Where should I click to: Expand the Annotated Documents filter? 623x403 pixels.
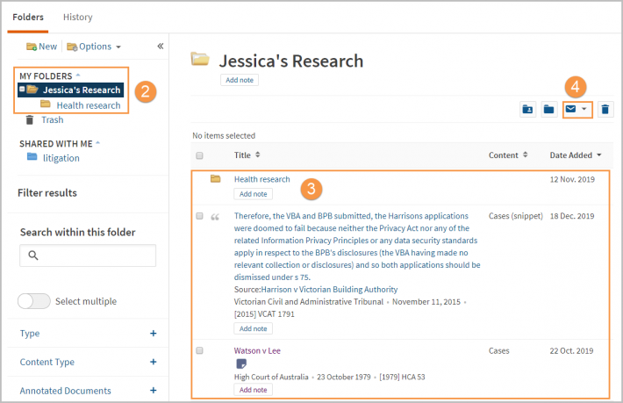pos(153,391)
